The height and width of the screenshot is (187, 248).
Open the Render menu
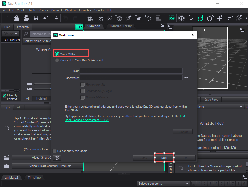[x=43, y=10]
